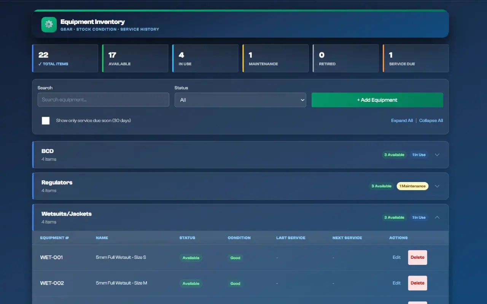487x304 pixels.
Task: Click the 5mm Full Wetsuit - Size M name
Action: (x=121, y=283)
